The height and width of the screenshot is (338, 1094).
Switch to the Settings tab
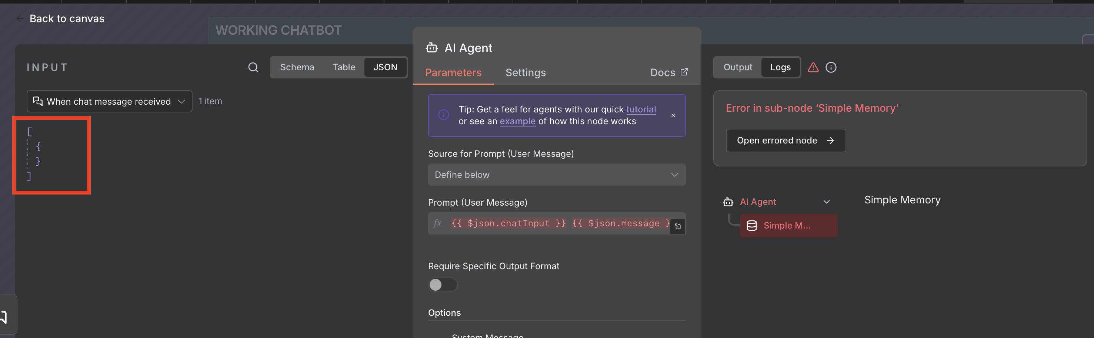pos(526,72)
